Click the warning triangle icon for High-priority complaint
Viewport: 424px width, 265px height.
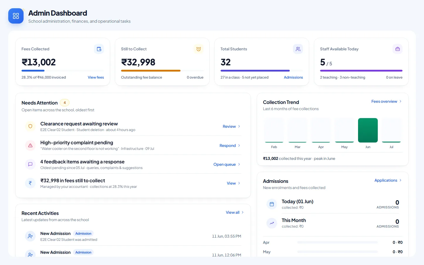30,145
